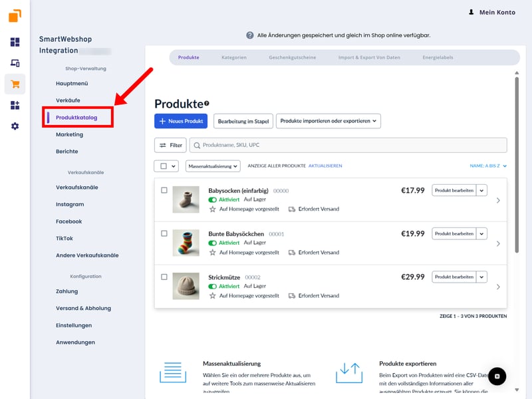532x399 pixels.
Task: Open the devices icon in left rail
Action: point(15,63)
